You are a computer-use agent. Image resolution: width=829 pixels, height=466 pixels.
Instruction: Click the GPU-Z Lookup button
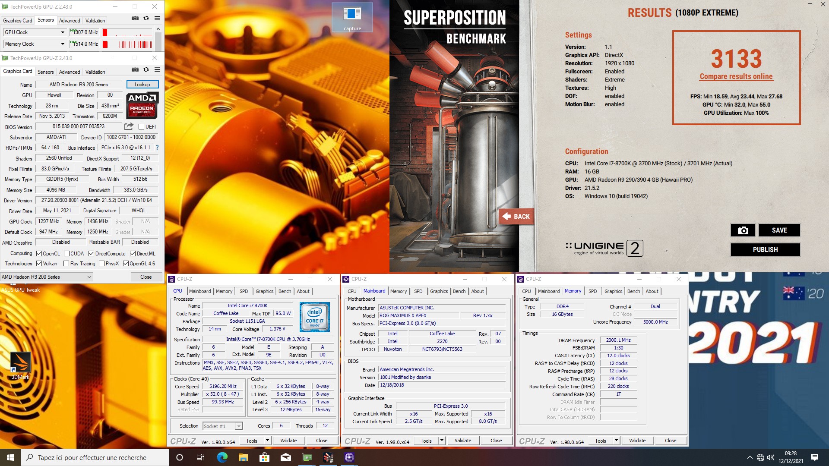click(142, 85)
